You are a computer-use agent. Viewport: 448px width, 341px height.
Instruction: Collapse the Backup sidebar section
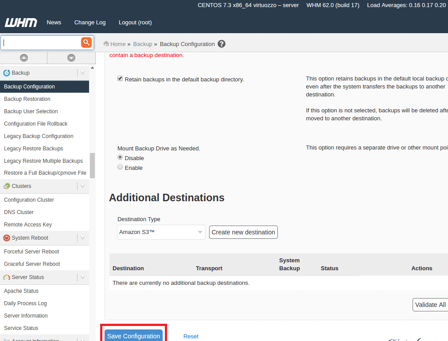pos(82,73)
